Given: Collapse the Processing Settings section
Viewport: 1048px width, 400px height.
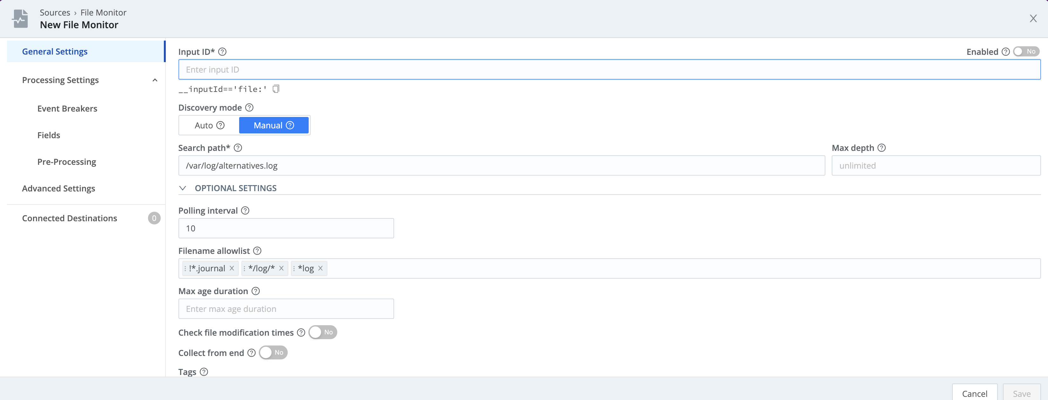Looking at the screenshot, I should (155, 80).
